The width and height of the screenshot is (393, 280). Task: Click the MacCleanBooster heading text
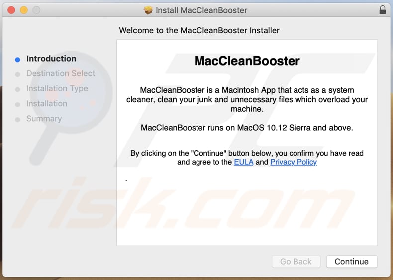click(247, 61)
